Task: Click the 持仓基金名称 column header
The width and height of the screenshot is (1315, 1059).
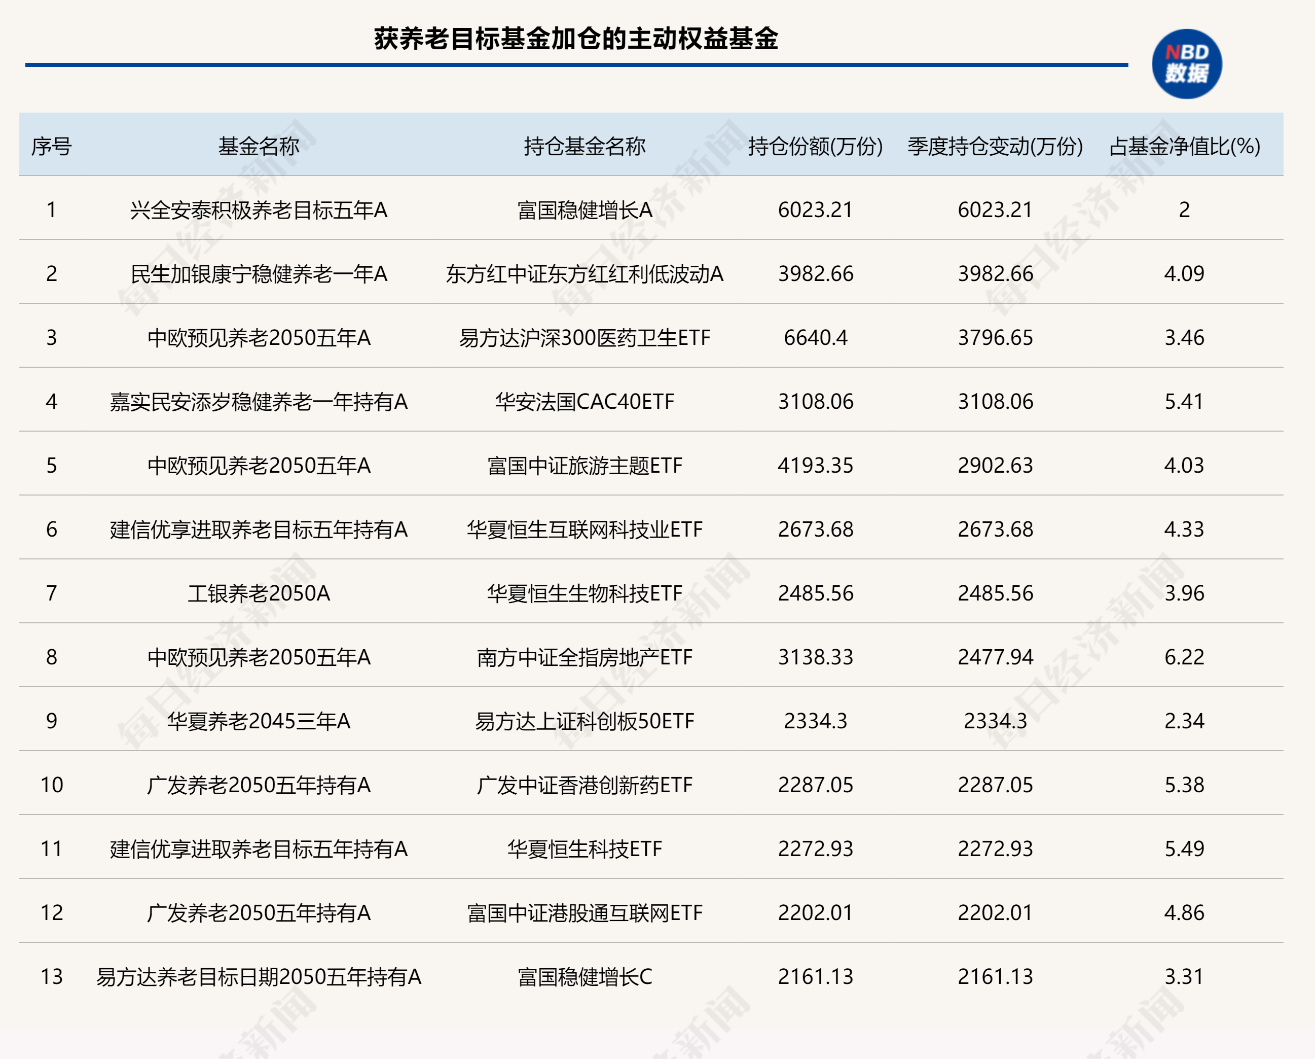Action: pyautogui.click(x=585, y=147)
